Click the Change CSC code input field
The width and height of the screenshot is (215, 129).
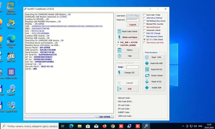tap(132, 67)
